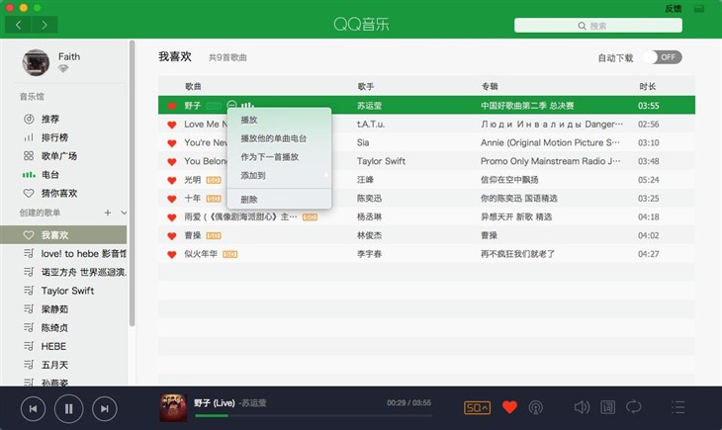The height and width of the screenshot is (430, 722).
Task: Unlike 十年 via heart icon
Action: [172, 199]
